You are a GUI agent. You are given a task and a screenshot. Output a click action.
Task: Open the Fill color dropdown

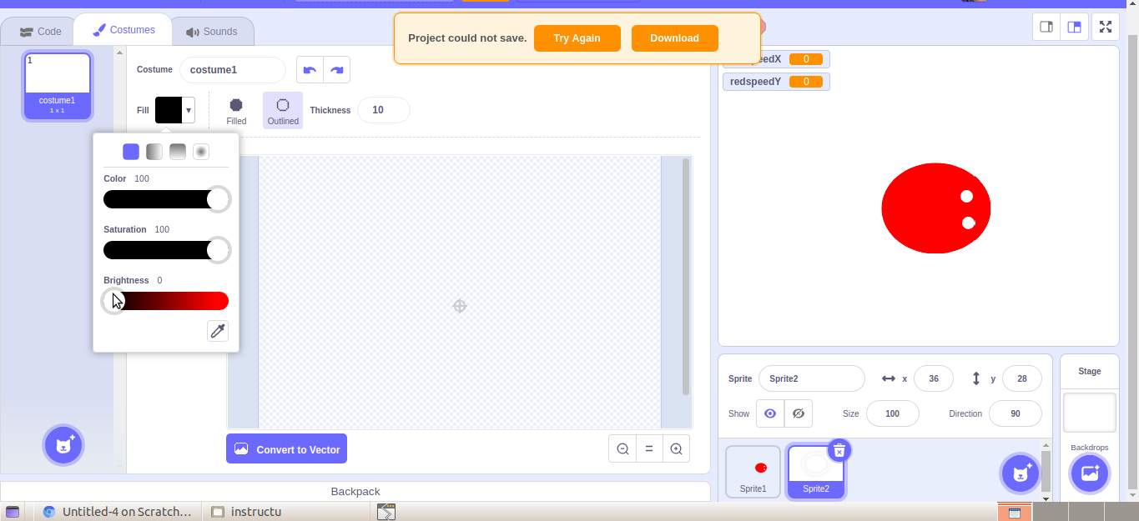(187, 109)
